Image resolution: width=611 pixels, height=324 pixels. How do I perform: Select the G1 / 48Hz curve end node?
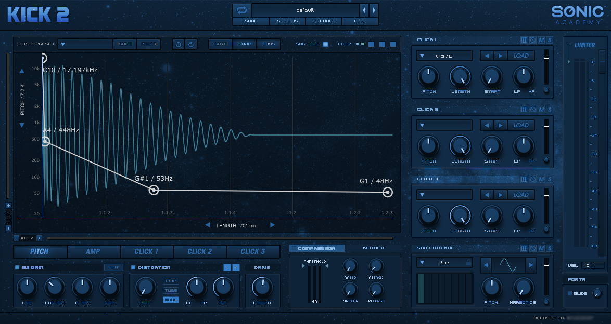[x=387, y=192]
